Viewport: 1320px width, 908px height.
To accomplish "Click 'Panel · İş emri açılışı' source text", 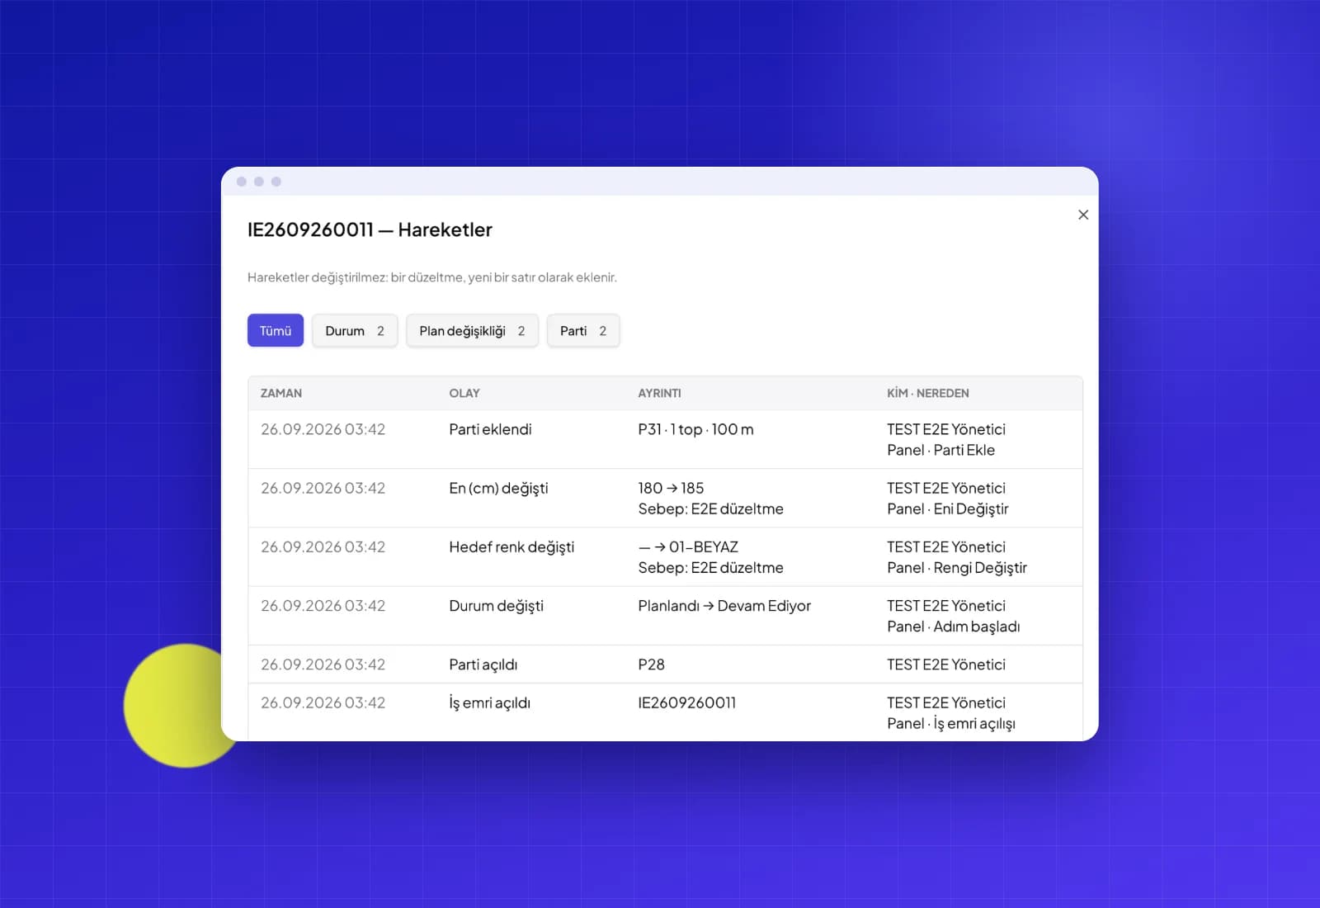I will tap(950, 723).
